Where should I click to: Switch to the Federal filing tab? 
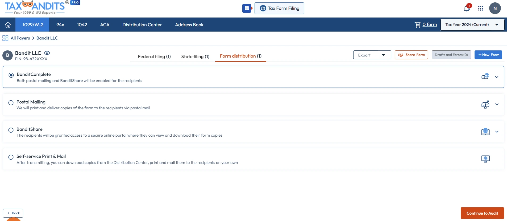pyautogui.click(x=154, y=56)
